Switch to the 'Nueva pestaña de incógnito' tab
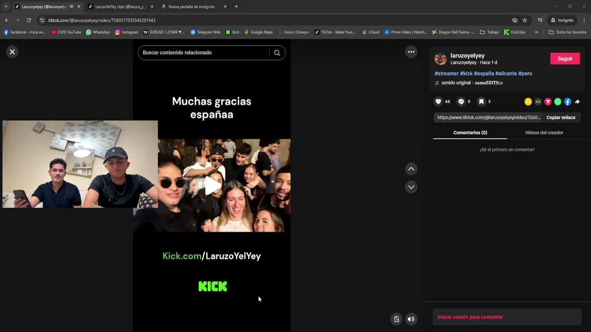 point(191,6)
